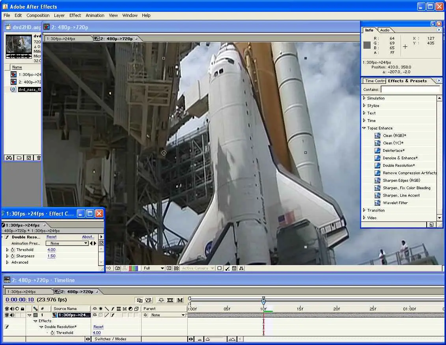
Task: Click the Contains search field in Effects & Presets
Action: click(x=410, y=90)
